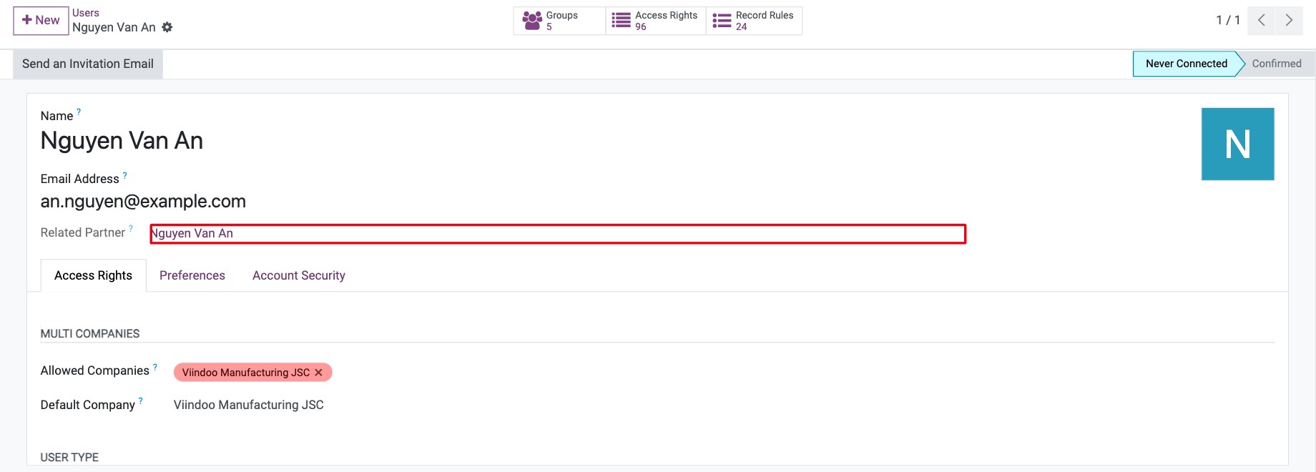Send an Invitation Email
The image size is (1316, 472).
coord(88,64)
